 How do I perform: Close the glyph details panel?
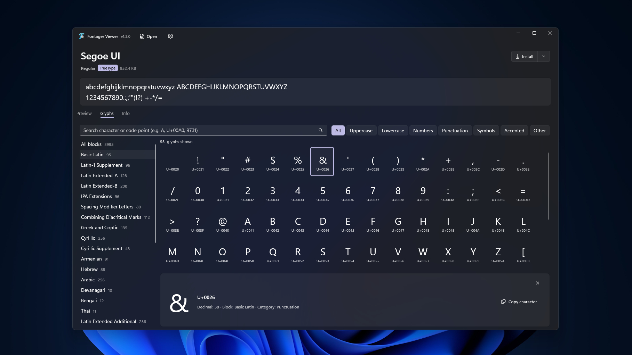click(x=537, y=283)
